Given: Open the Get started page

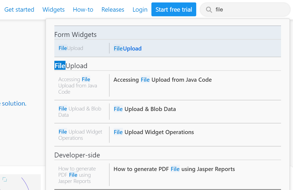Looking at the screenshot, I should pos(19,10).
